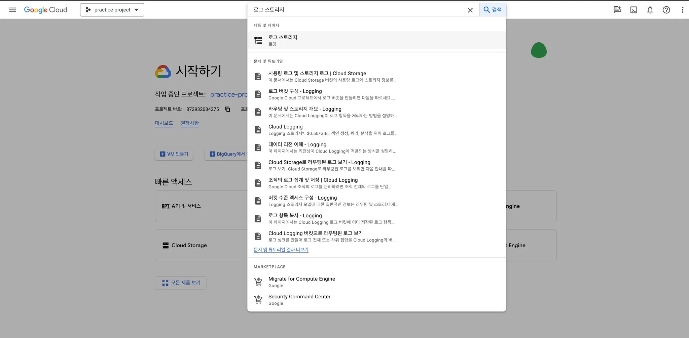Open the three-dot settings menu

(x=683, y=10)
